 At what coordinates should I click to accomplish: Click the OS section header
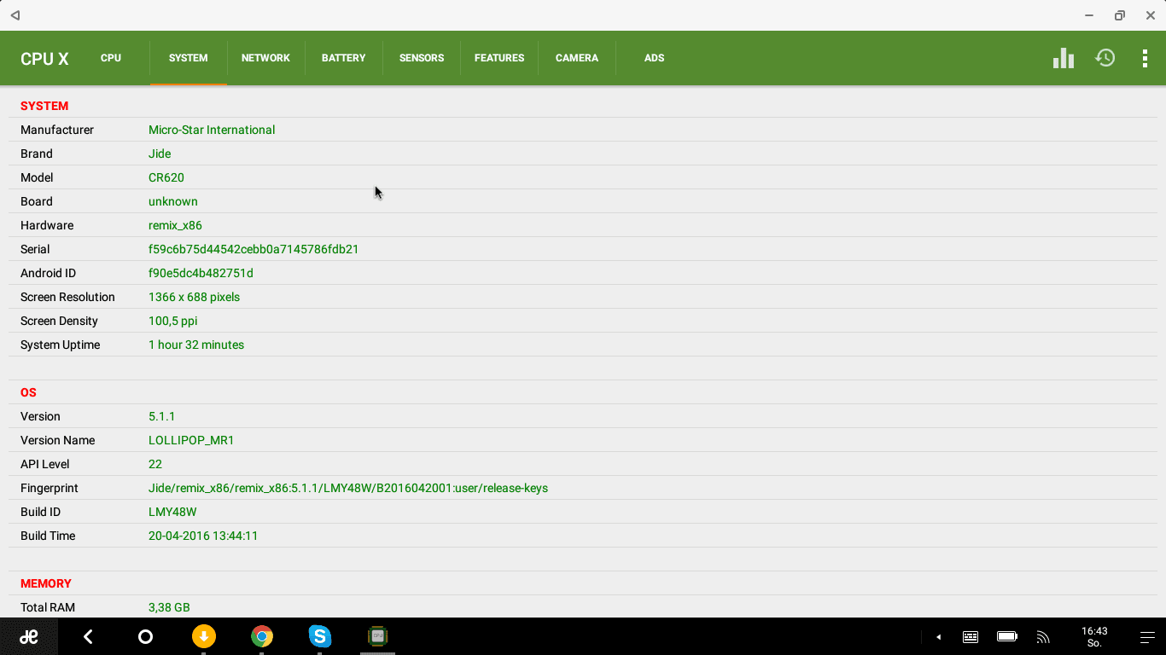tap(28, 392)
